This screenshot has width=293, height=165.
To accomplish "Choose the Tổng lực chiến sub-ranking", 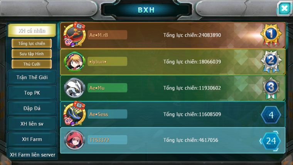I will point(32,43).
